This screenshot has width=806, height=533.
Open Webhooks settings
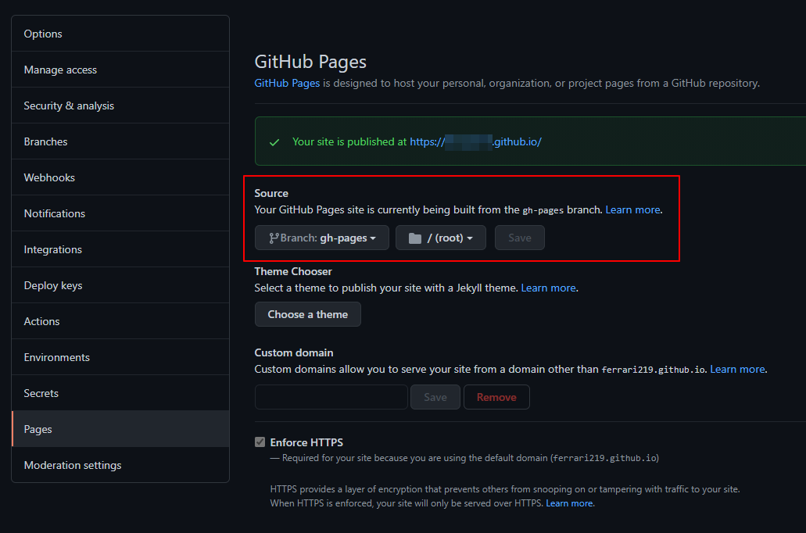[x=120, y=177]
